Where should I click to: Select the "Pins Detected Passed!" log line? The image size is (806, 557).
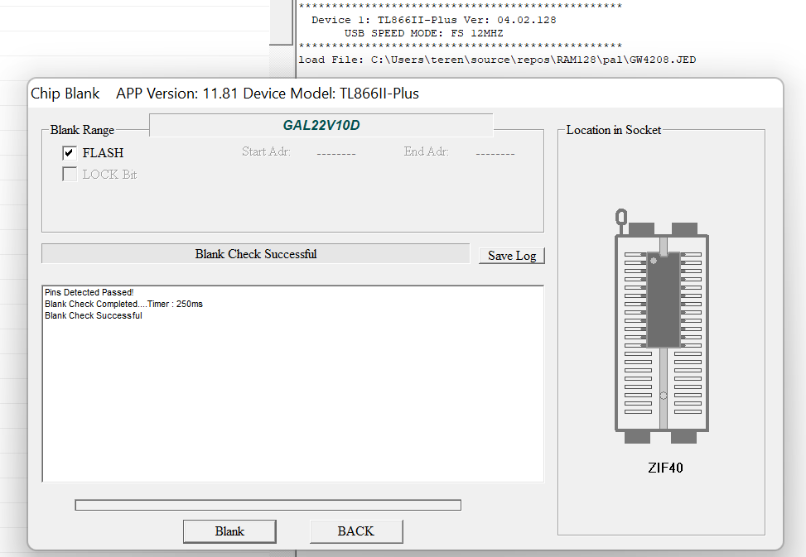89,293
